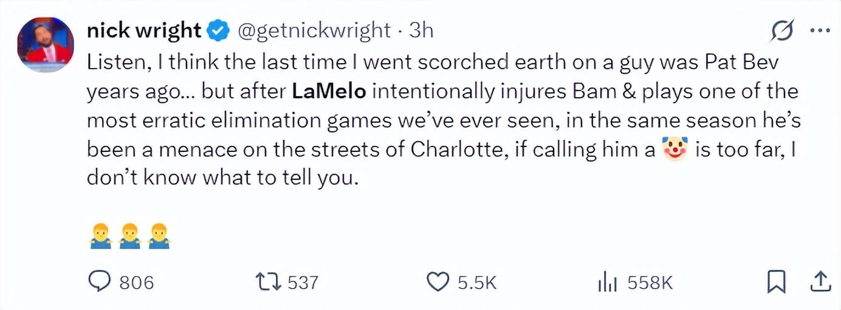Open the "3h" timestamp permalink
This screenshot has width=841, height=310.
[421, 30]
